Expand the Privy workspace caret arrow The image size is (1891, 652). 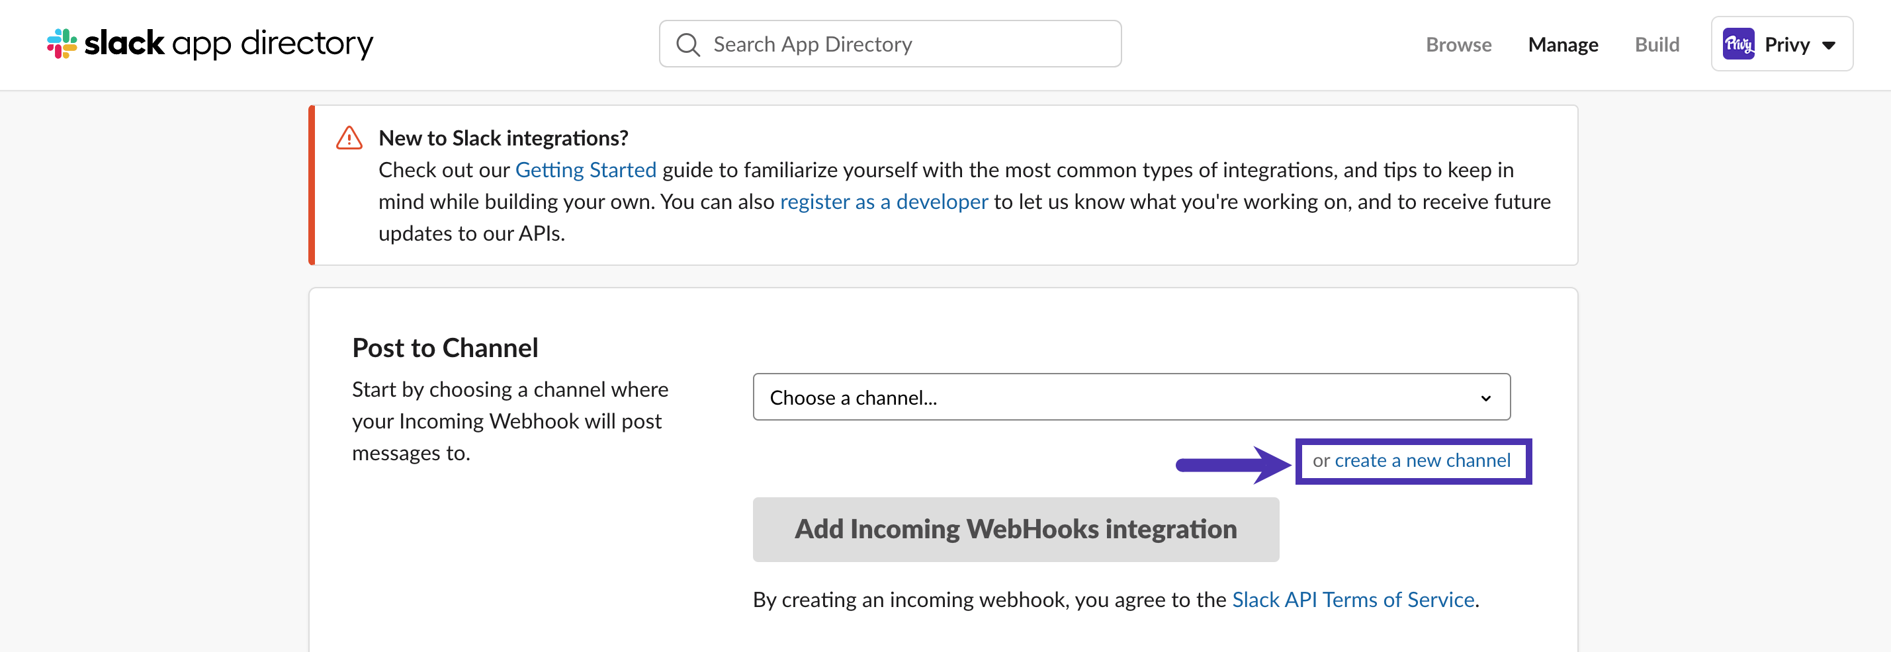(x=1828, y=46)
